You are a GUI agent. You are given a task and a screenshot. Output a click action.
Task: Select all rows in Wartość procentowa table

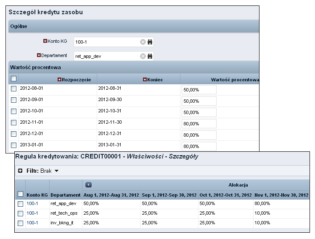coord(13,78)
